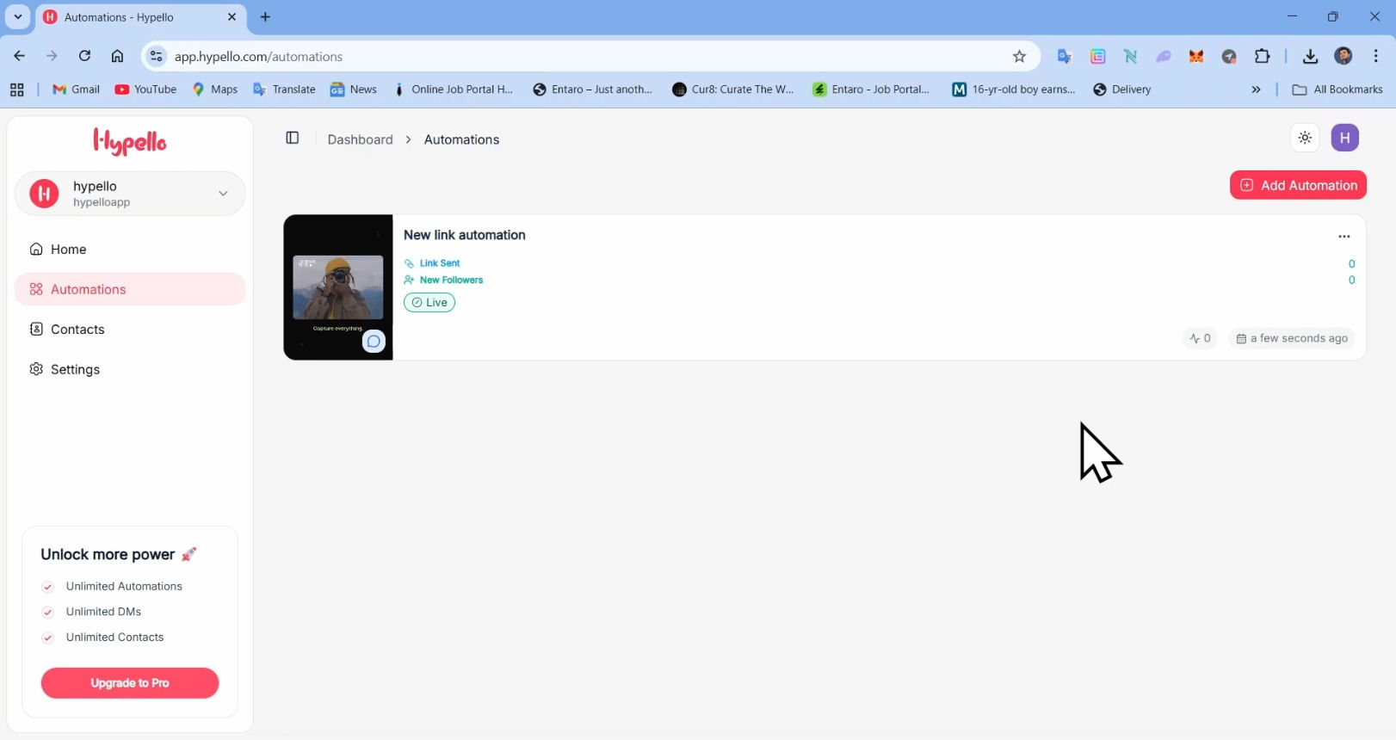The height and width of the screenshot is (740, 1396).
Task: Switch light/dark theme with sun icon
Action: [1305, 139]
